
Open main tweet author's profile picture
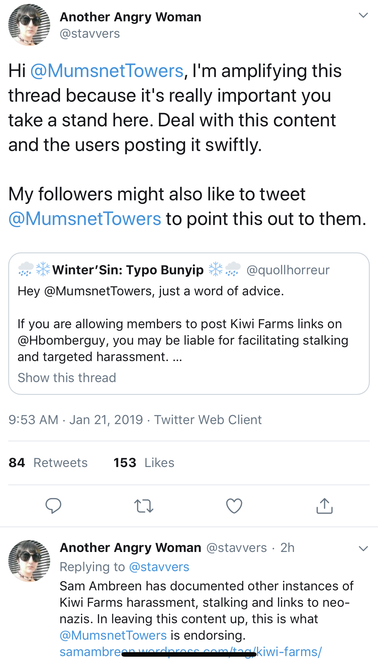pyautogui.click(x=29, y=25)
